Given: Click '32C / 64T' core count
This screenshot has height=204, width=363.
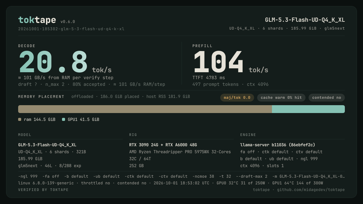Looking at the screenshot, I should click(140, 159).
